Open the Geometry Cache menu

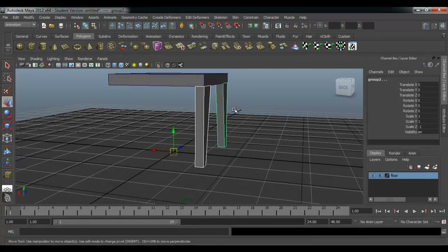pos(134,17)
